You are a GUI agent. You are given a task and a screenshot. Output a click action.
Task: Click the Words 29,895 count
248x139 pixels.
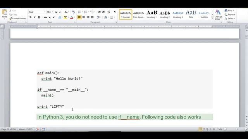pyautogui.click(x=26, y=129)
